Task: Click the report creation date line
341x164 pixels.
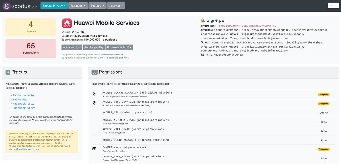Action: point(93,55)
